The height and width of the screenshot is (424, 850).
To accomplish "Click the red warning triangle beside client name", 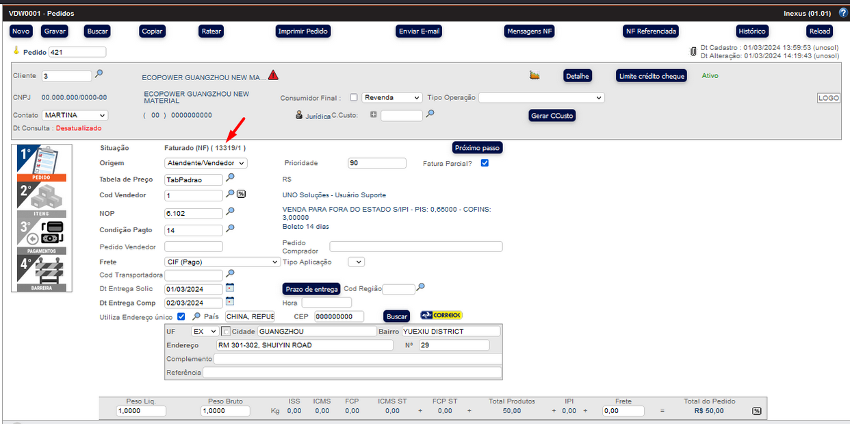I will pyautogui.click(x=273, y=75).
